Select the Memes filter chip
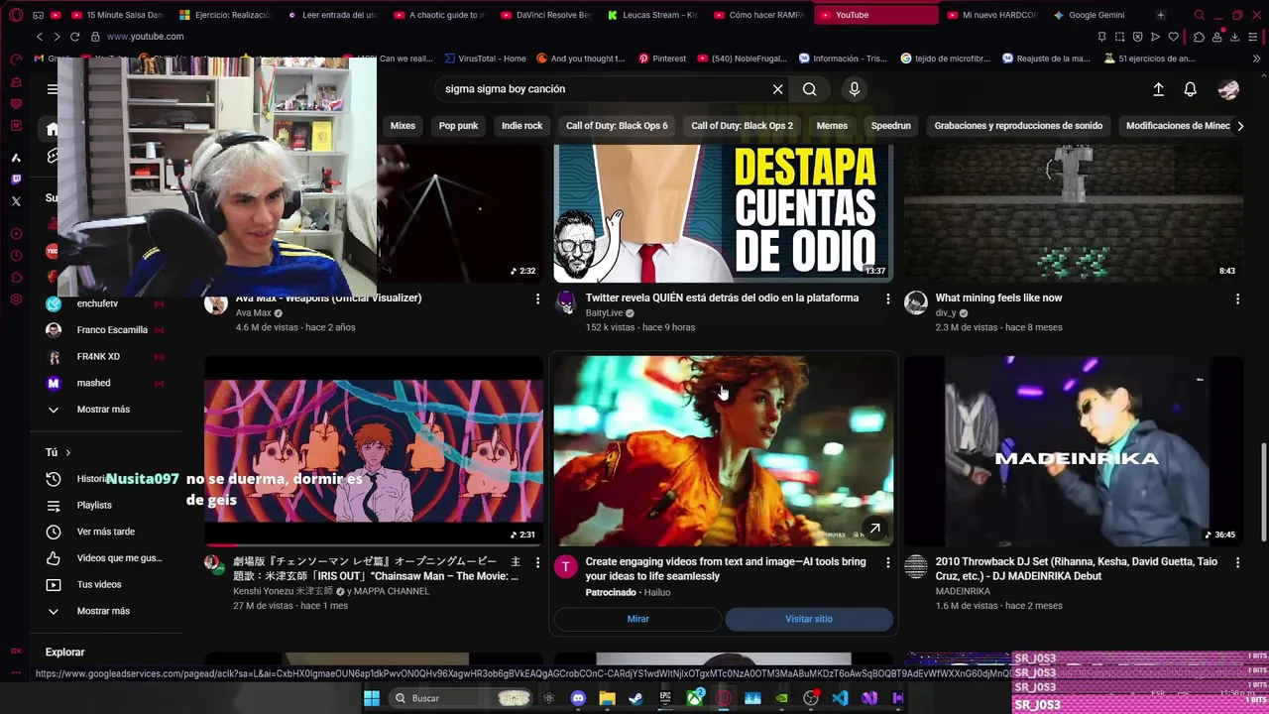Viewport: 1269px width, 714px height. click(832, 126)
